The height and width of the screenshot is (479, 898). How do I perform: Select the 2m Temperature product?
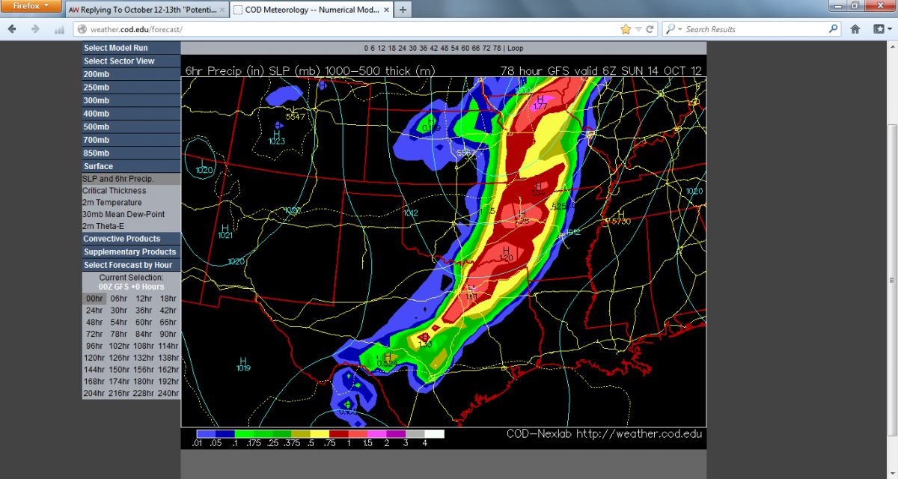(112, 203)
